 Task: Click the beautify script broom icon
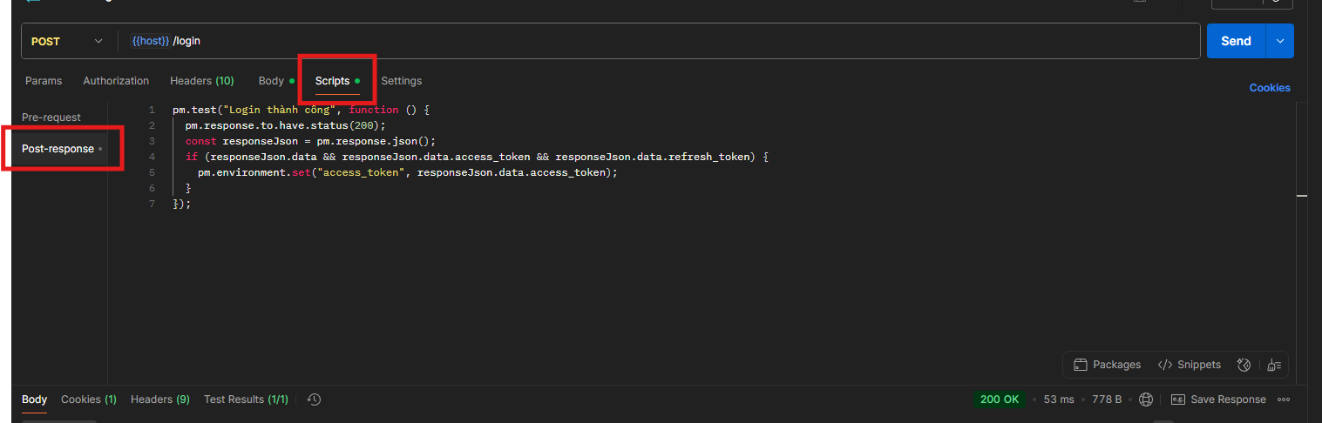click(x=1273, y=365)
